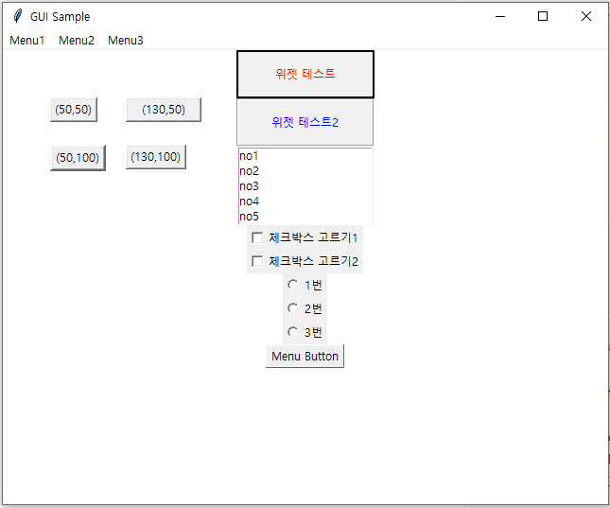Click the blue 위젯 테스트2 button
The width and height of the screenshot is (610, 508).
pos(305,122)
